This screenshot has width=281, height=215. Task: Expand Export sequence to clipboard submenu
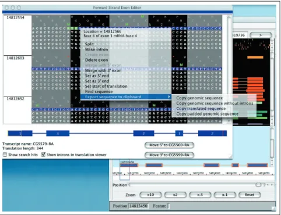point(126,97)
